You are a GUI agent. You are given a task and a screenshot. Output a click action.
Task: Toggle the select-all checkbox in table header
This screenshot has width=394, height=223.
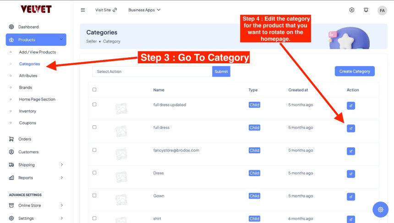pos(94,89)
